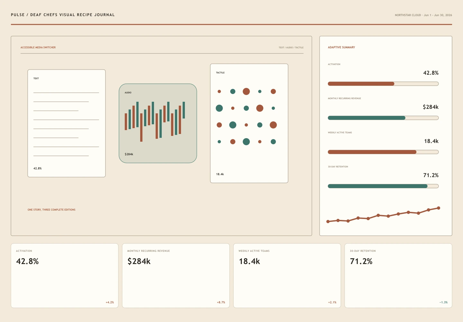Click the Northstar Cloud date range text
Viewport: 463px width, 322px height.
point(423,15)
